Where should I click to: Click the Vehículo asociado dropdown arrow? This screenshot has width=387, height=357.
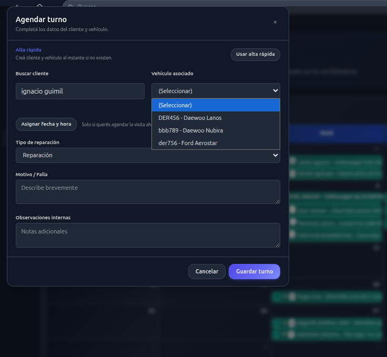275,91
